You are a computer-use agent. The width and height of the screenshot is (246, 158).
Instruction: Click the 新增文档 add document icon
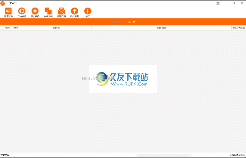(x=8, y=11)
